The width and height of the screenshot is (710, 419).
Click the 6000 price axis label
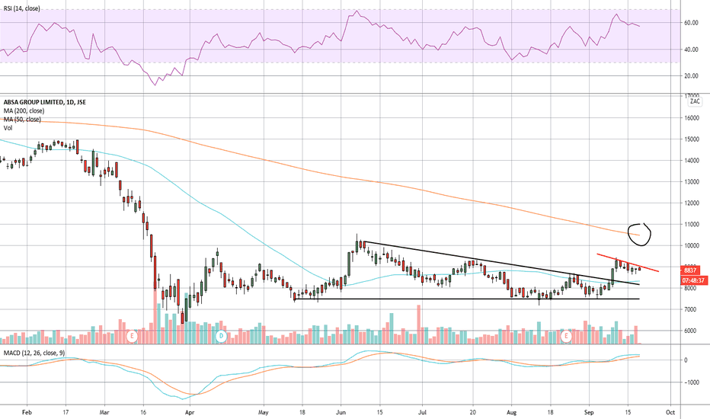click(x=690, y=331)
